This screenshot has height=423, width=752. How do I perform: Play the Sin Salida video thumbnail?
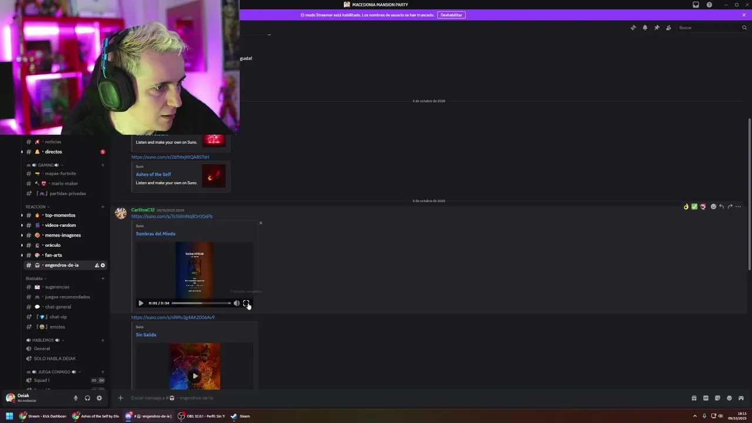coord(195,375)
